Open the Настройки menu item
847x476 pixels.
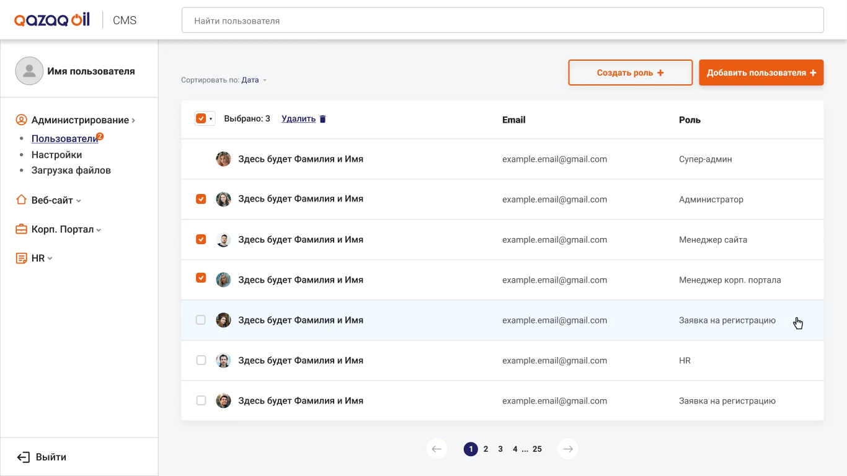(x=56, y=155)
